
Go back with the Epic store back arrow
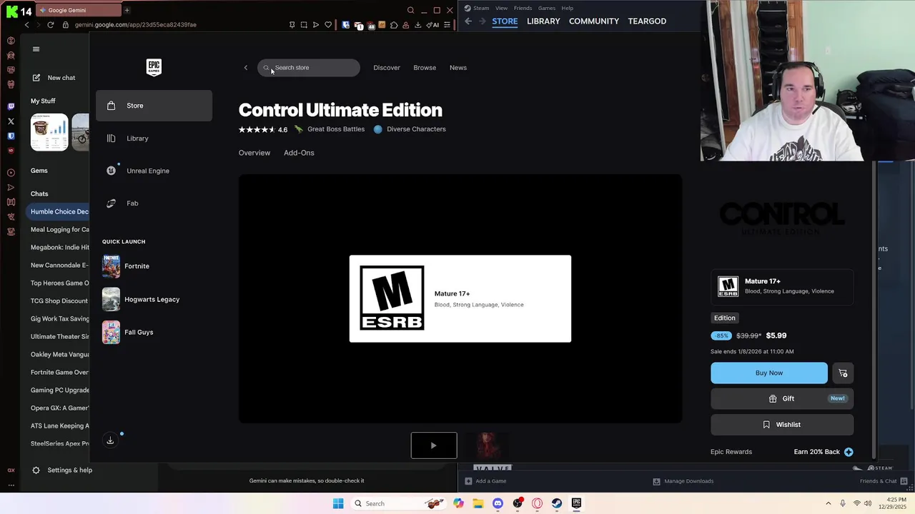[246, 68]
